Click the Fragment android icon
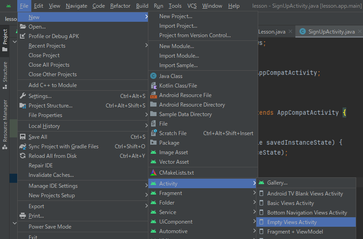Image resolution: width=363 pixels, height=239 pixels. point(153,193)
